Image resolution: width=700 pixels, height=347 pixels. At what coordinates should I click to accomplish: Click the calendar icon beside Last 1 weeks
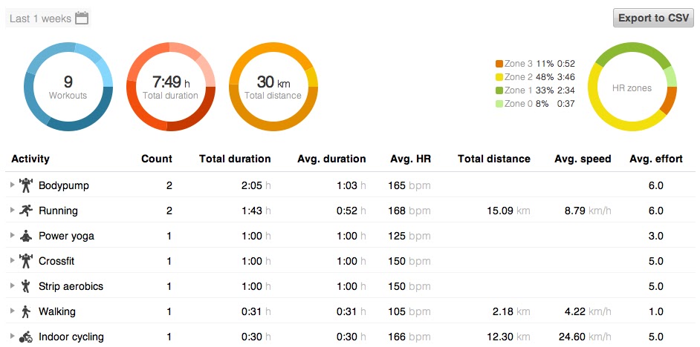(82, 18)
